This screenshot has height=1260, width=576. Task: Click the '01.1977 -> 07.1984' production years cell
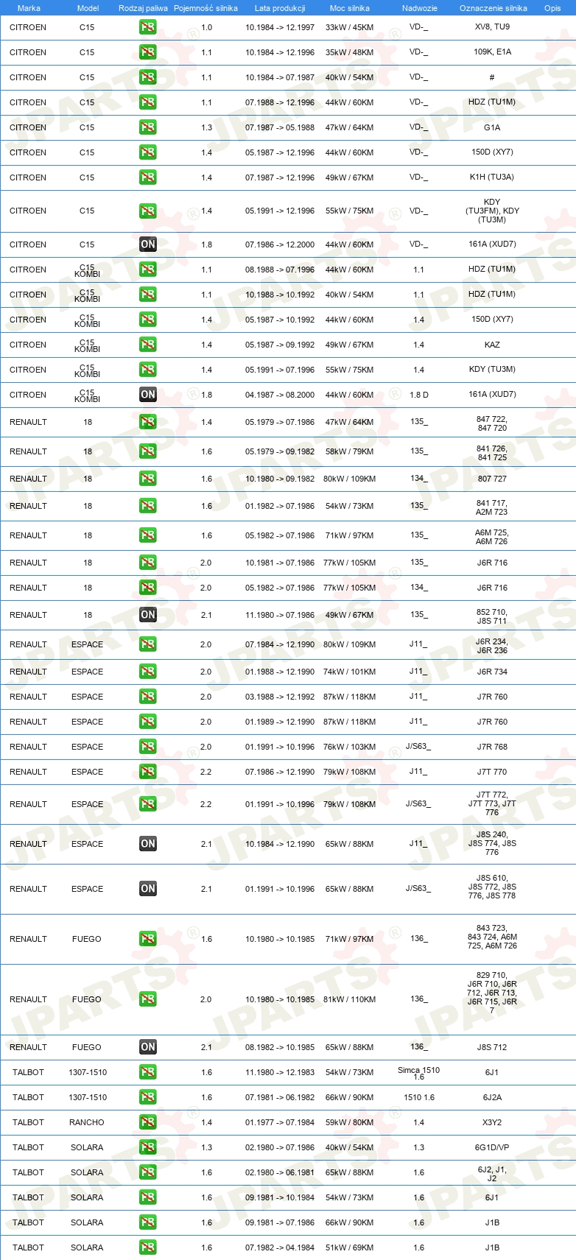pos(280,1122)
